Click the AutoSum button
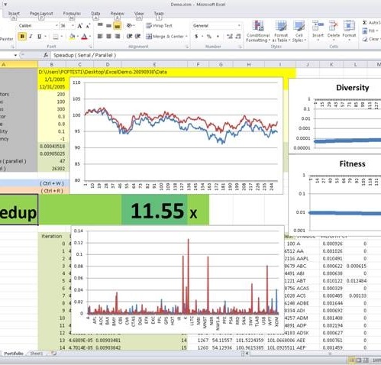 coord(371,23)
